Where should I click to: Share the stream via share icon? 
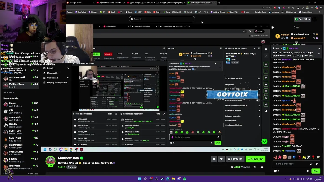[254, 167]
